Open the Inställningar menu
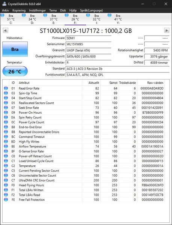Screen dimensions: 172x225 37,10
